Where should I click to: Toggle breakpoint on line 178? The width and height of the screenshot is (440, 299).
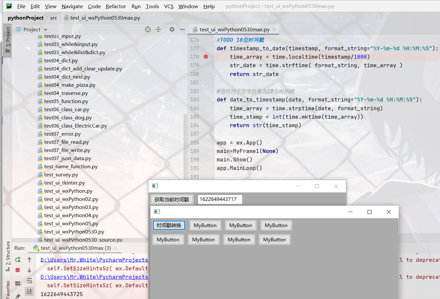[206, 57]
